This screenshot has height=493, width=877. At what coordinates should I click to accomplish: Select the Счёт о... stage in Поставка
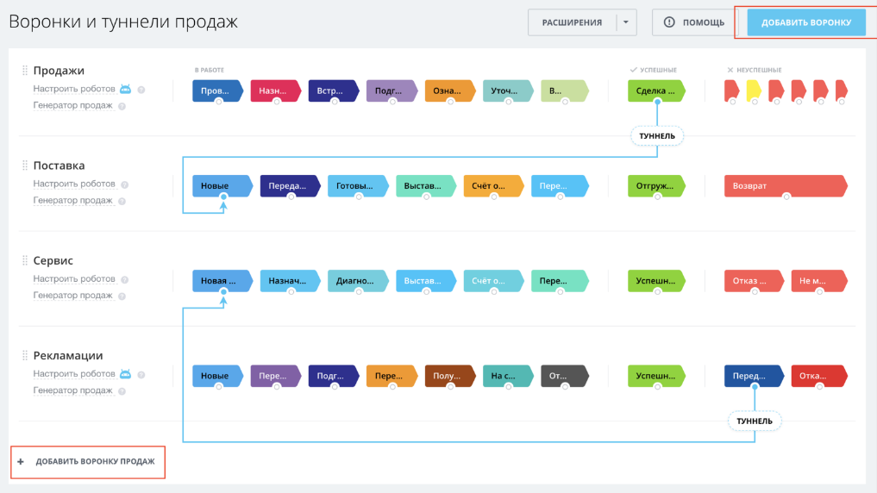[x=493, y=185]
